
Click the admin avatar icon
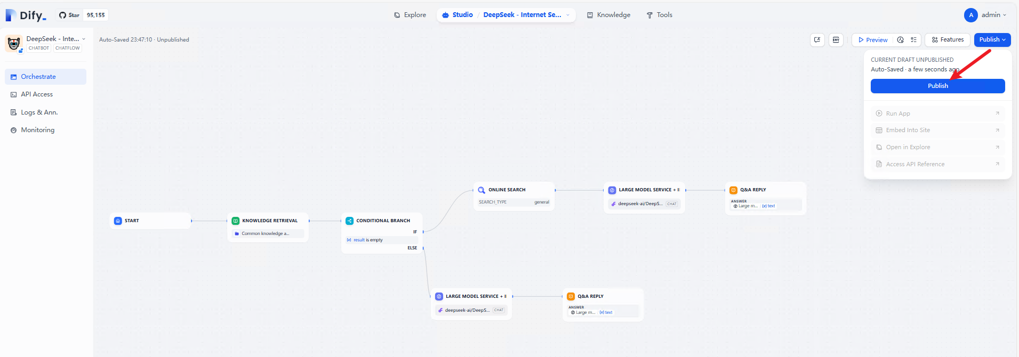(971, 15)
